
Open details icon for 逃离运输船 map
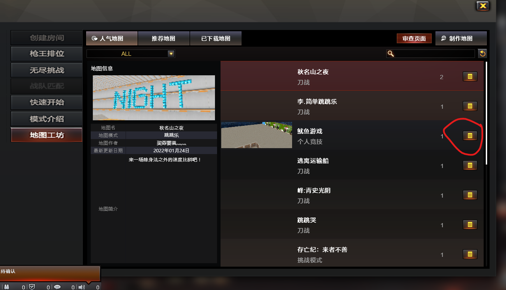(x=470, y=165)
